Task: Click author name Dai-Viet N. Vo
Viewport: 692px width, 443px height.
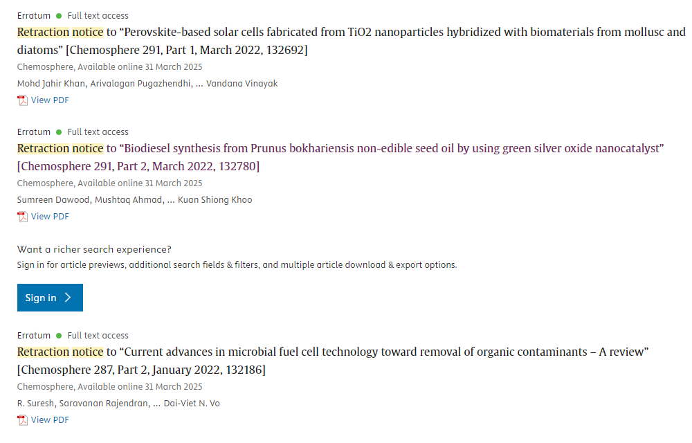Action: click(192, 404)
